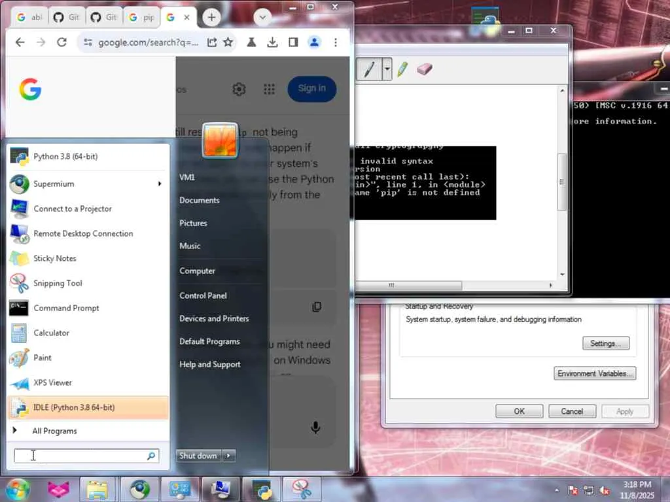Image resolution: width=670 pixels, height=502 pixels.
Task: Open Pictures from Start menu
Action: point(193,223)
